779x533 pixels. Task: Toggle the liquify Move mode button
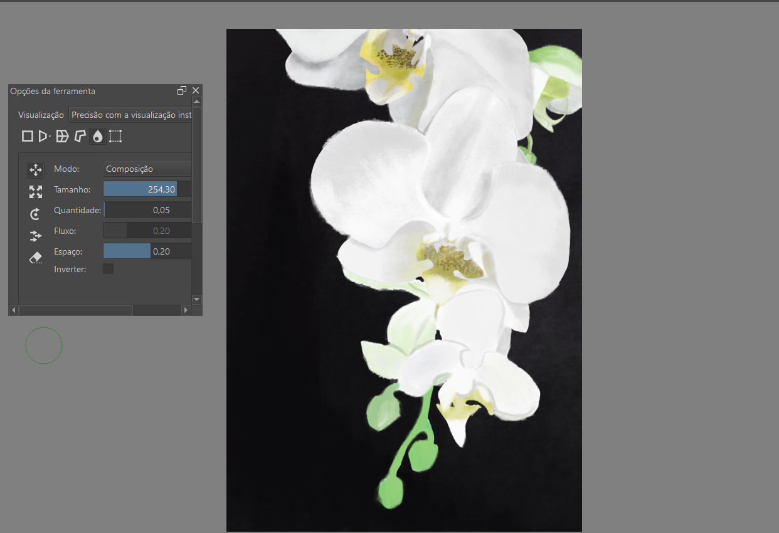(36, 170)
